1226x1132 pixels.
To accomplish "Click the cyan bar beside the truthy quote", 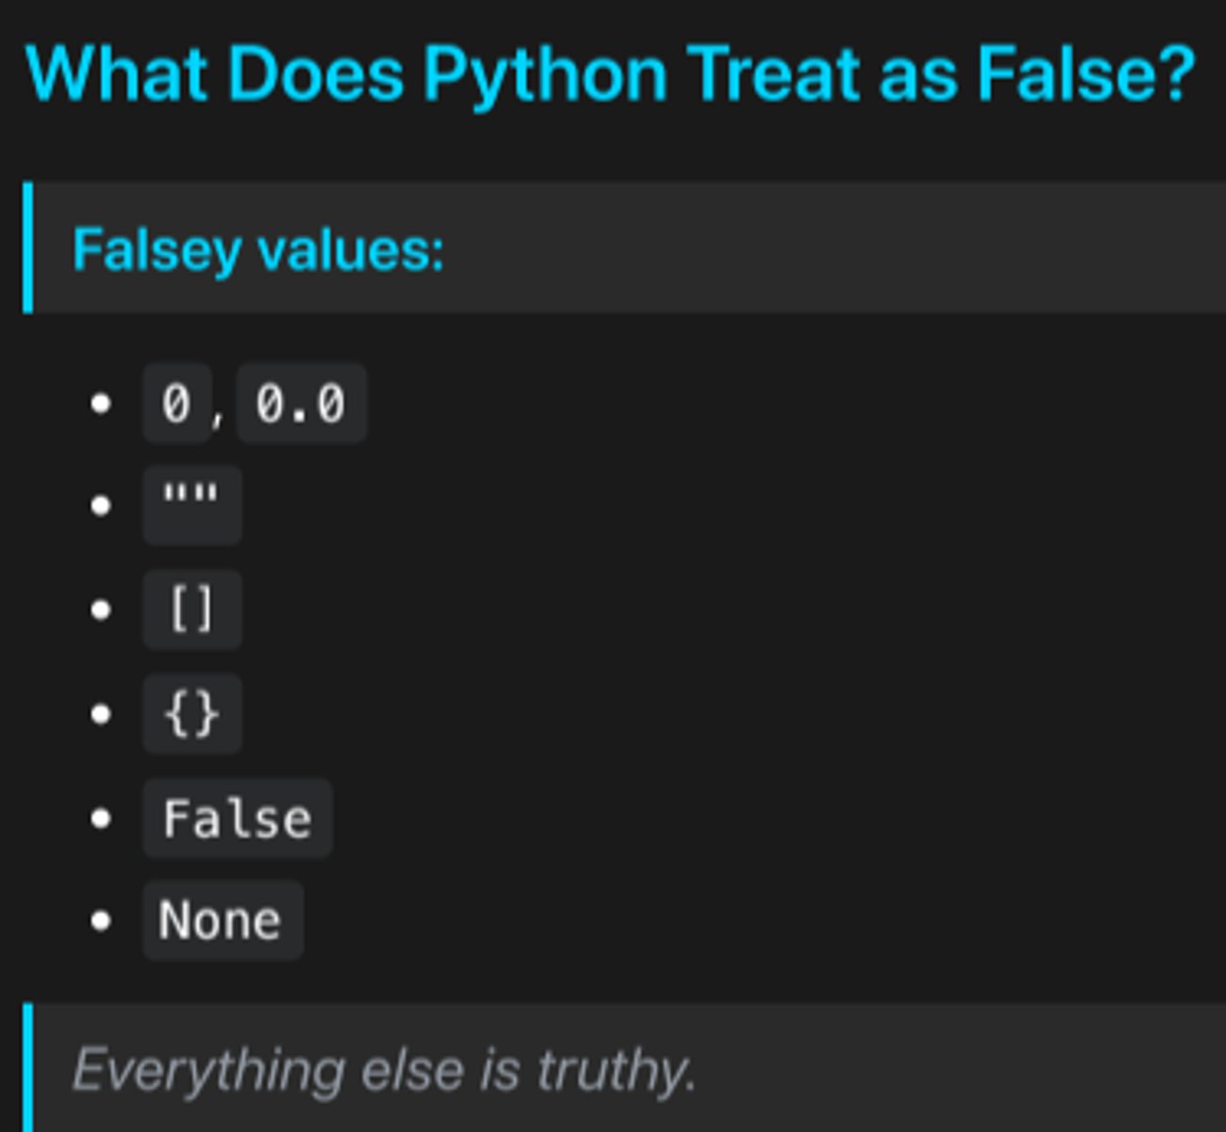I will point(28,1068).
